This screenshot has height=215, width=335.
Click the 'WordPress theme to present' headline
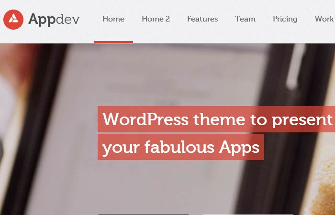tap(216, 119)
